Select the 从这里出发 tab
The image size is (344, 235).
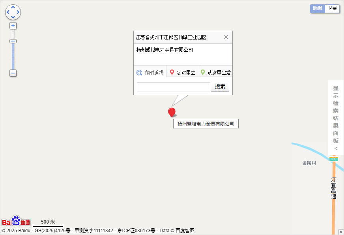[216, 73]
